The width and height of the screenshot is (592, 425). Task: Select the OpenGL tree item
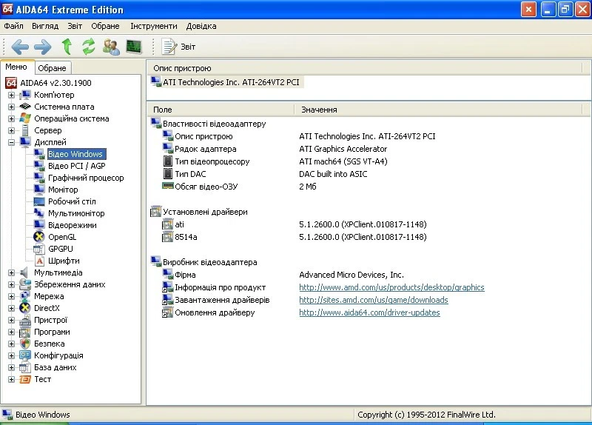click(61, 237)
